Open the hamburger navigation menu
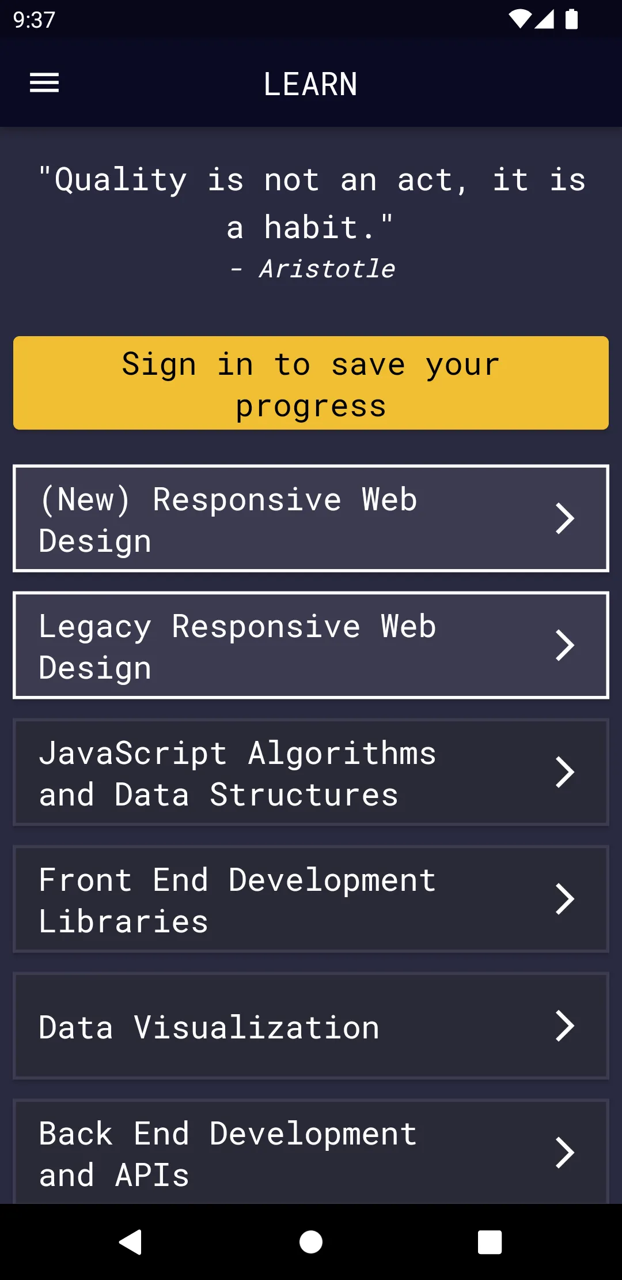Screen dimensions: 622x1280 (x=44, y=83)
